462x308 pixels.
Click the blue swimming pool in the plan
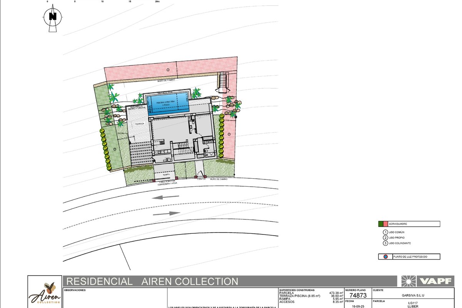click(168, 104)
